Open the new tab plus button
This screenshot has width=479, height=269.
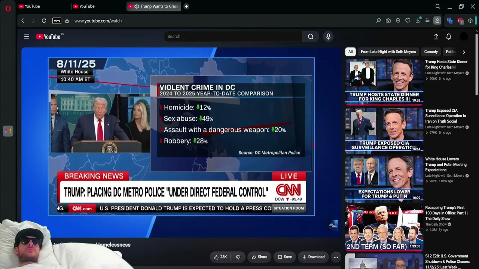tap(186, 6)
